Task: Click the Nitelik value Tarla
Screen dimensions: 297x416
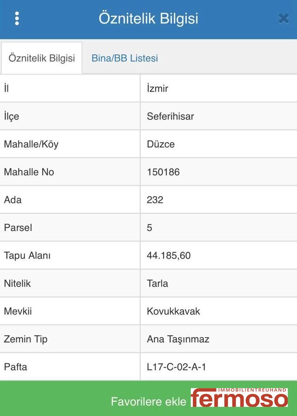Action: 158,284
